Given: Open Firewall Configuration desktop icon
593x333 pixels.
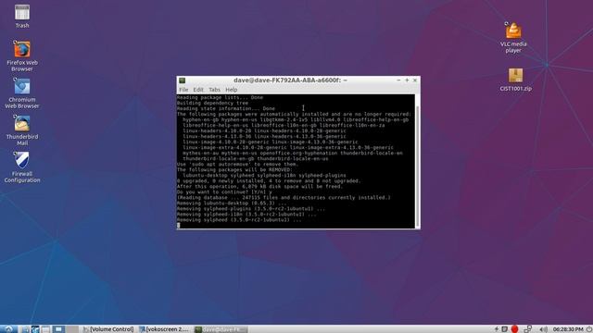Looking at the screenshot, I should tap(22, 167).
